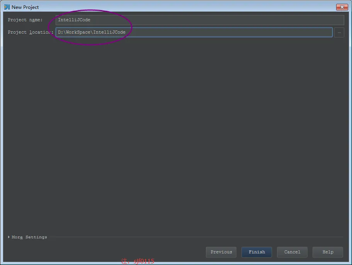Click the Project location input field
The image size is (352, 265).
point(194,32)
